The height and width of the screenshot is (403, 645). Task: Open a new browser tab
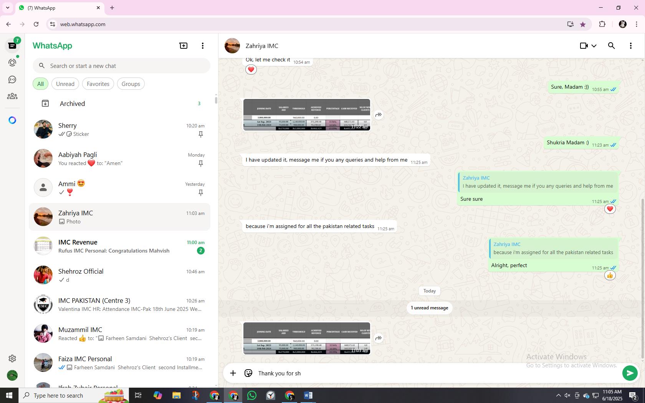click(x=112, y=8)
